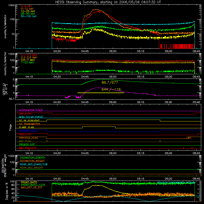Click the raised FLARE_FLAG segment in flags panel
Viewport: 204px width, 204px height.
pyautogui.click(x=99, y=126)
